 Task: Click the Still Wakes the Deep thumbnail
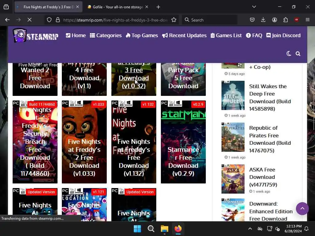(x=233, y=95)
